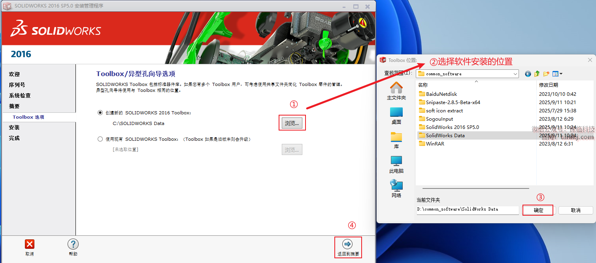Go to 完成 step in sidebar
The width and height of the screenshot is (596, 263).
point(14,138)
